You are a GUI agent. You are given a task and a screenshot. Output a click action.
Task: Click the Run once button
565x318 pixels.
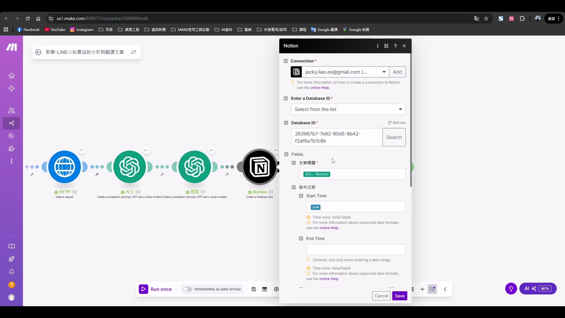pyautogui.click(x=156, y=289)
